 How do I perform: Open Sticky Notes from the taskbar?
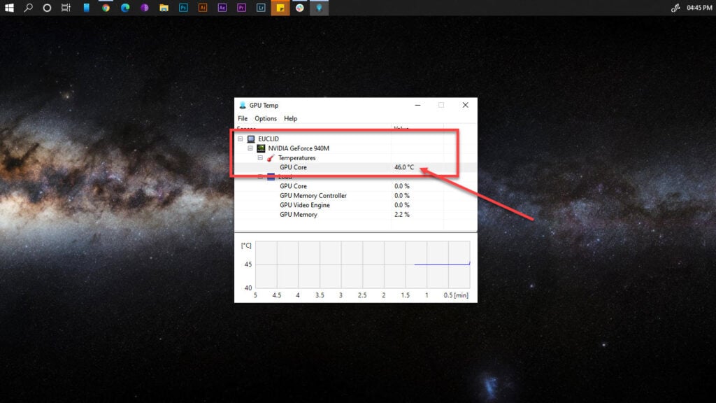pyautogui.click(x=280, y=8)
